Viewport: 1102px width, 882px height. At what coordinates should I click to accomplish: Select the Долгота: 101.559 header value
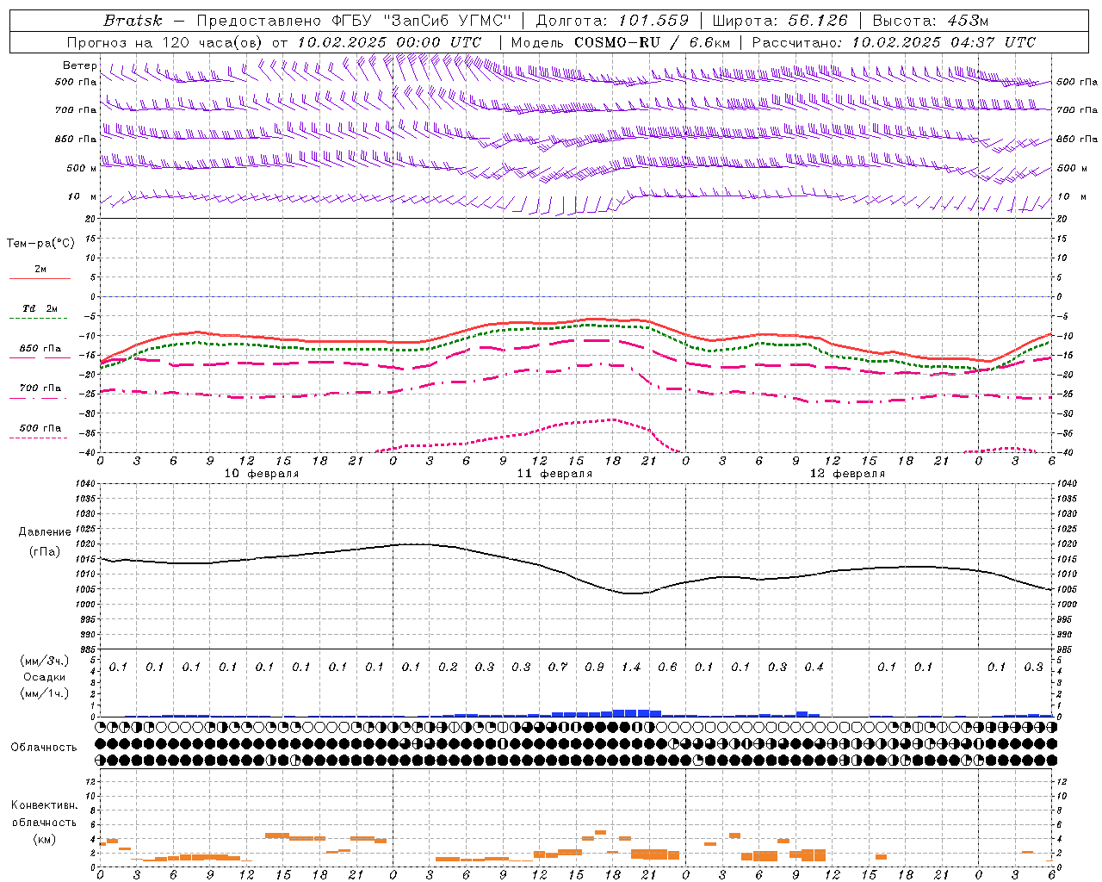click(x=612, y=21)
